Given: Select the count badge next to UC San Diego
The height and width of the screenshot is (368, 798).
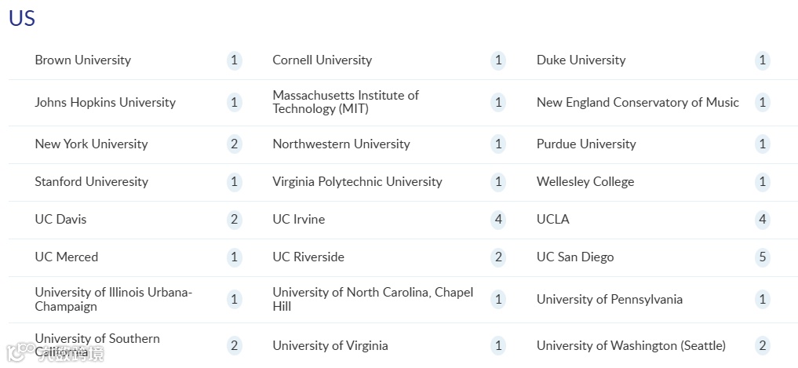Looking at the screenshot, I should [x=763, y=257].
